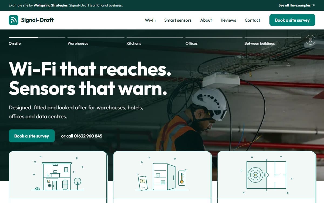Image resolution: width=324 pixels, height=203 pixels.
Task: Click the hero Book a site survey button
Action: 32,136
